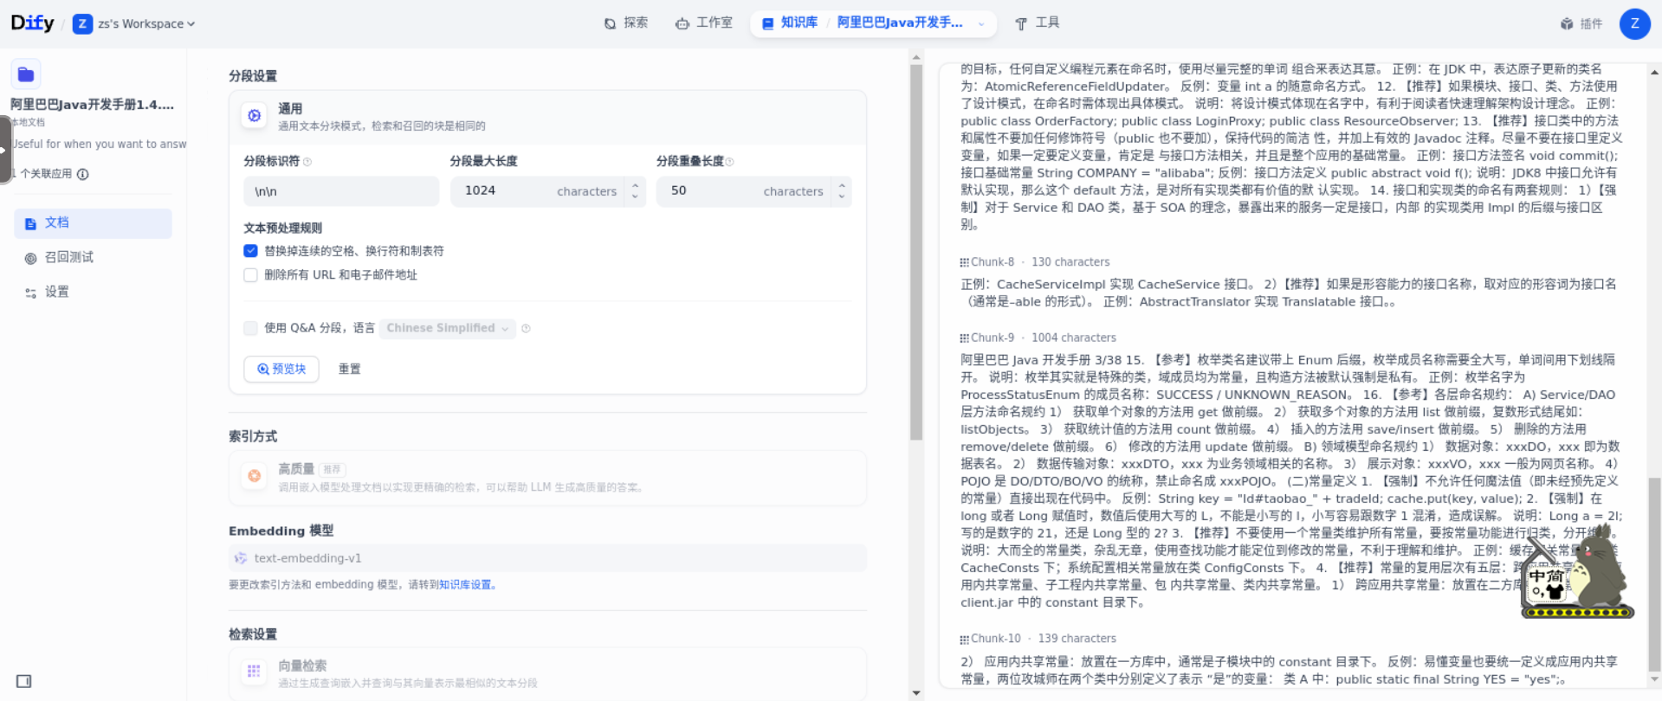Enable 使用 Q&A 分段 checkbox
The image size is (1662, 701).
pos(251,328)
